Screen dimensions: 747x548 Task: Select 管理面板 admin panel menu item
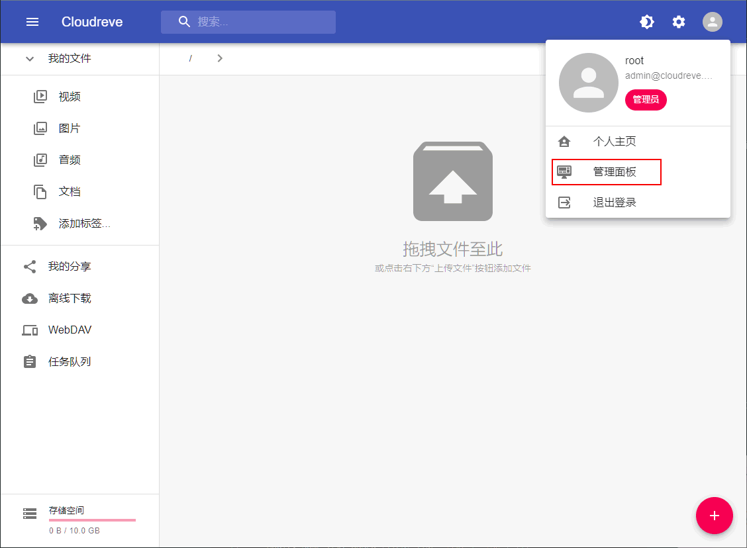point(615,172)
